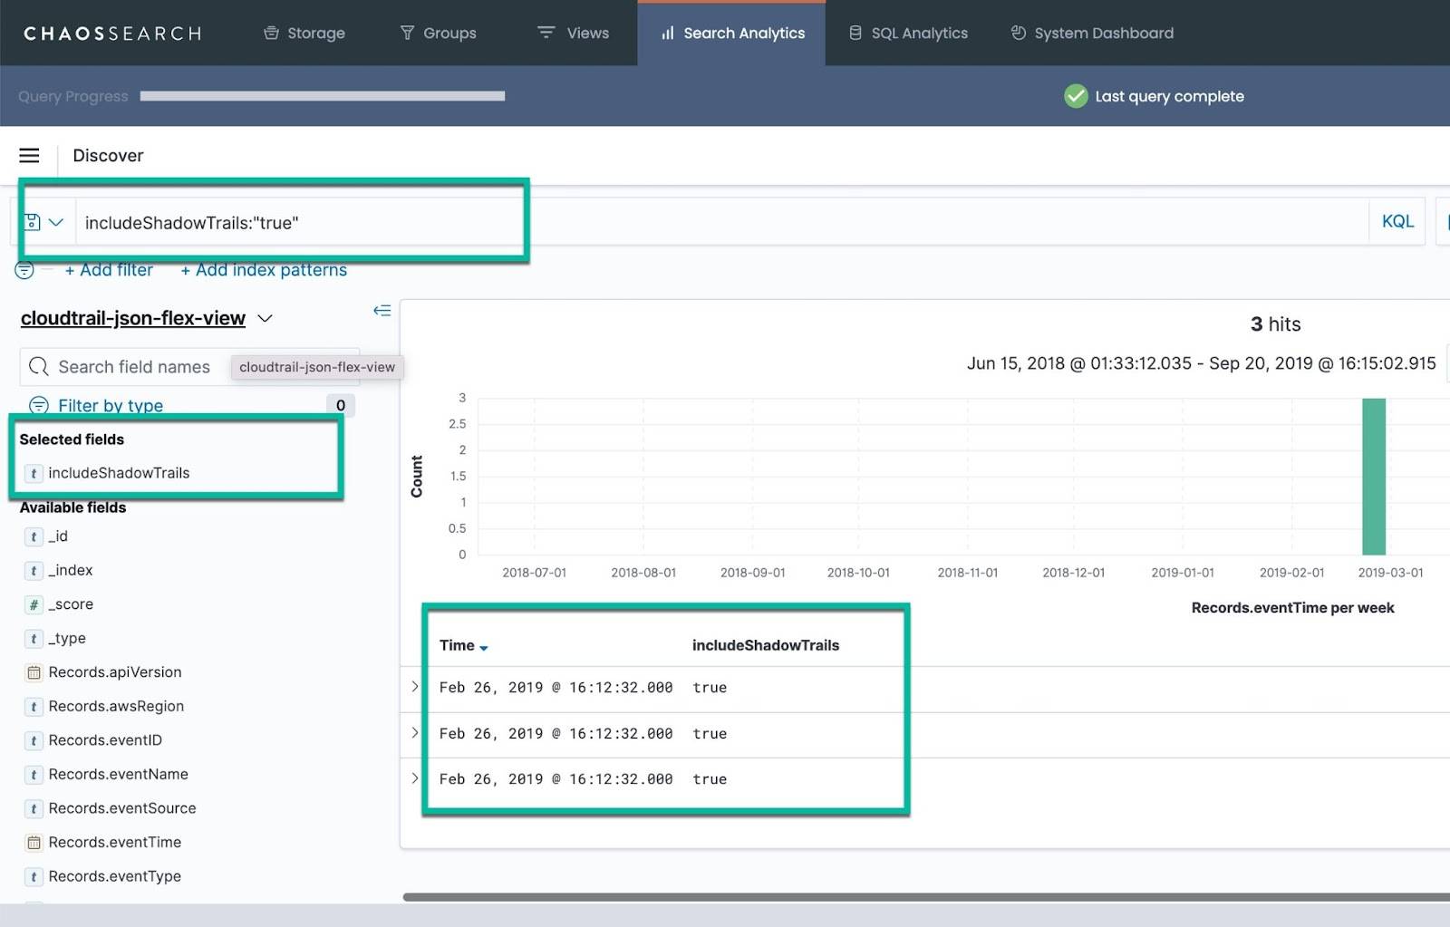Collapse the fields sidebar with the arrow icon
This screenshot has width=1450, height=927.
point(382,310)
